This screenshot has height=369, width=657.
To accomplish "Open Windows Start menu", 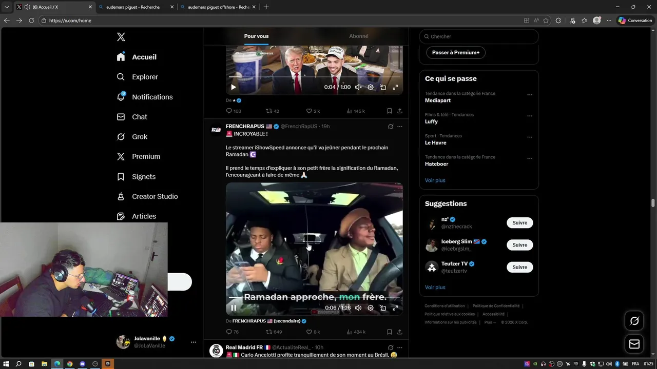I will [6, 364].
